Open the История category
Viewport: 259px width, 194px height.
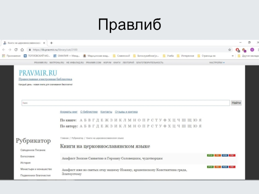[x=26, y=163]
